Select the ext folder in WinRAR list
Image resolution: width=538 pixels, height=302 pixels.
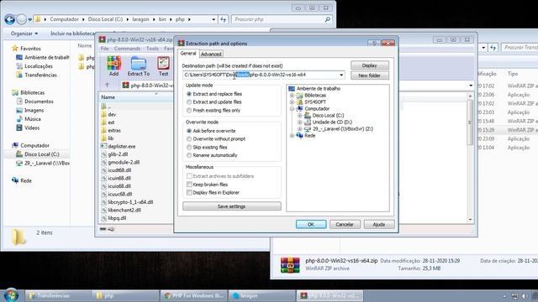[x=111, y=122]
